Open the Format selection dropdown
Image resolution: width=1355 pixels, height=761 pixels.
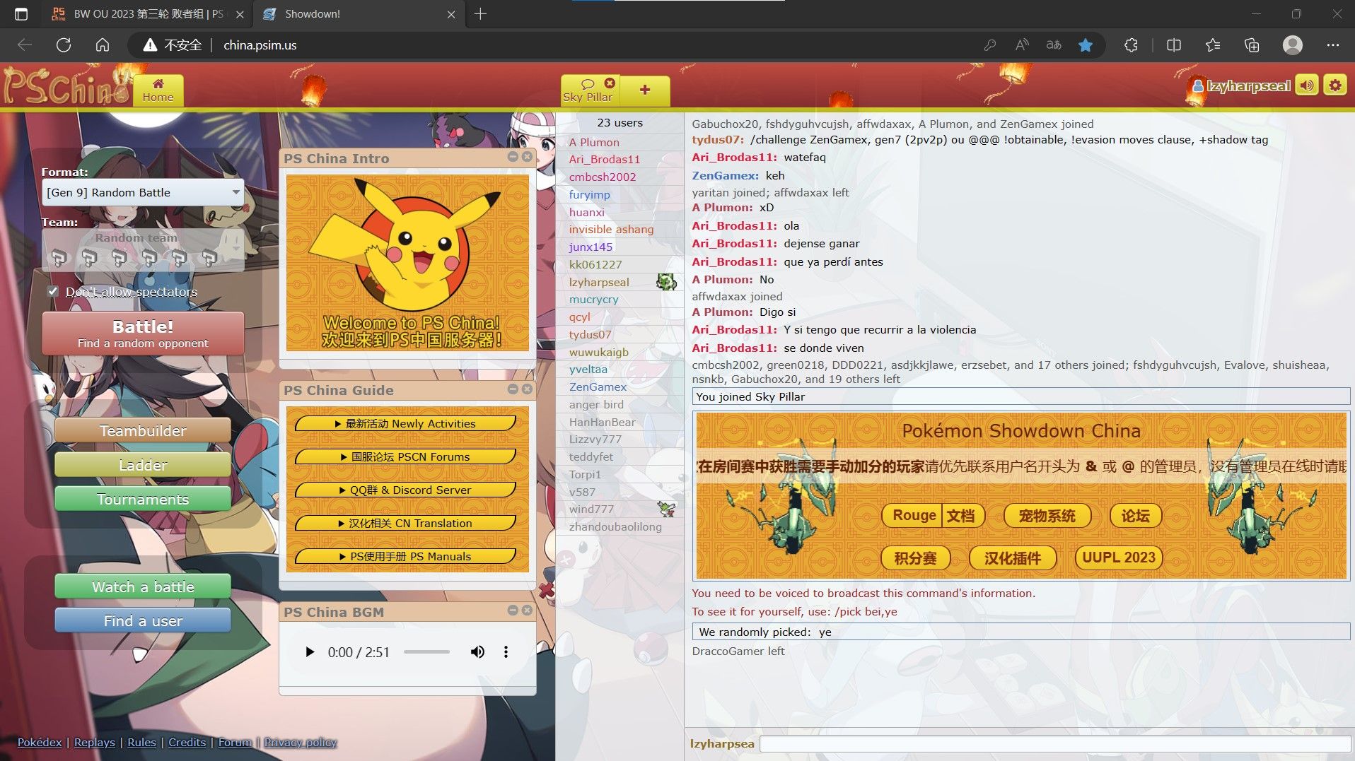coord(143,192)
